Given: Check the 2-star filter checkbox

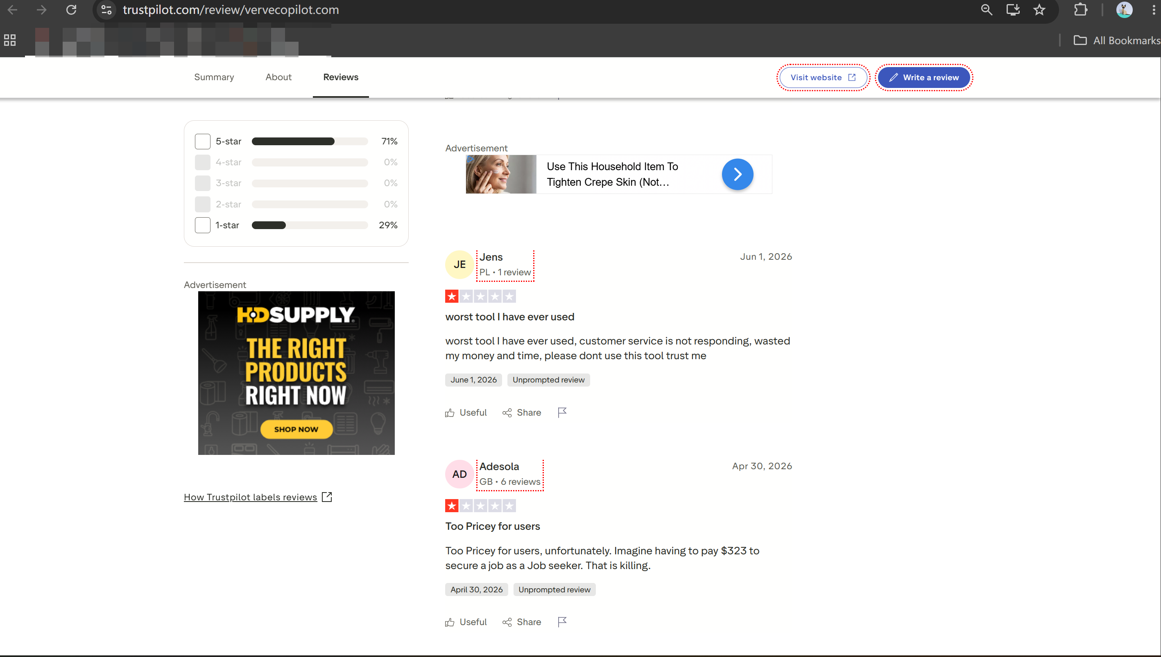Looking at the screenshot, I should click(202, 205).
